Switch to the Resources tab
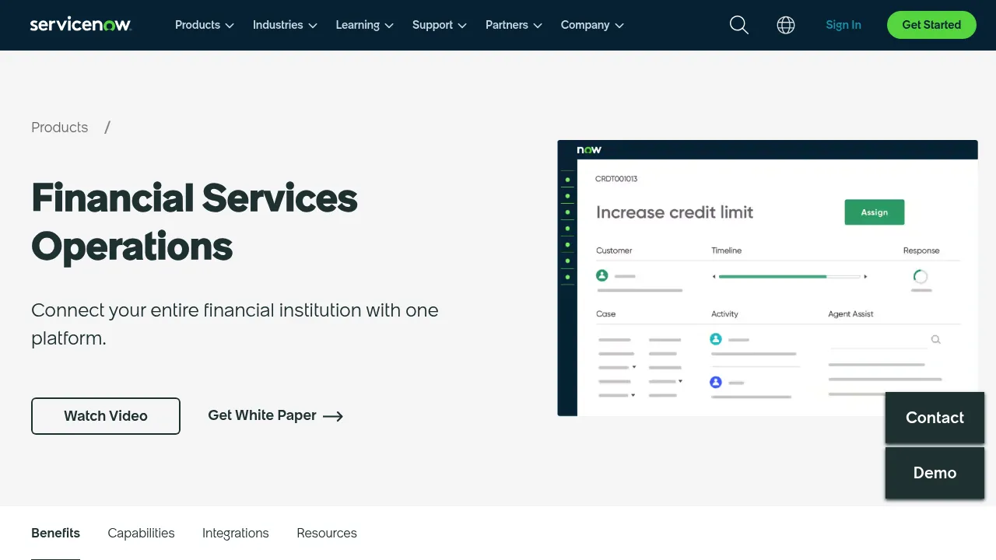Screen dimensions: 996x560 tap(327, 534)
